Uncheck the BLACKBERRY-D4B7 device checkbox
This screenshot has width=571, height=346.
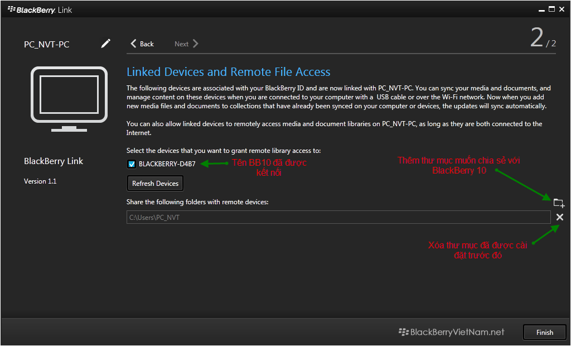(132, 164)
